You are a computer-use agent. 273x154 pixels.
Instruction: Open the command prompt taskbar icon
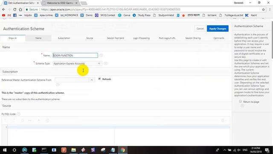[44, 150]
